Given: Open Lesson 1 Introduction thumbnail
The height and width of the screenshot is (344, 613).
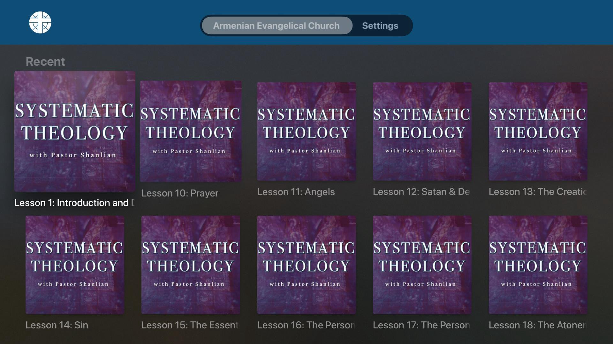Looking at the screenshot, I should click(x=75, y=131).
